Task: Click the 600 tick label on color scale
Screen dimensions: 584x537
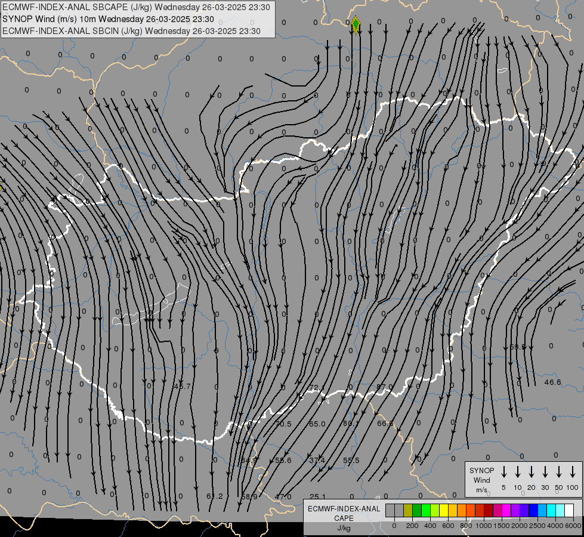Action: pyautogui.click(x=448, y=526)
